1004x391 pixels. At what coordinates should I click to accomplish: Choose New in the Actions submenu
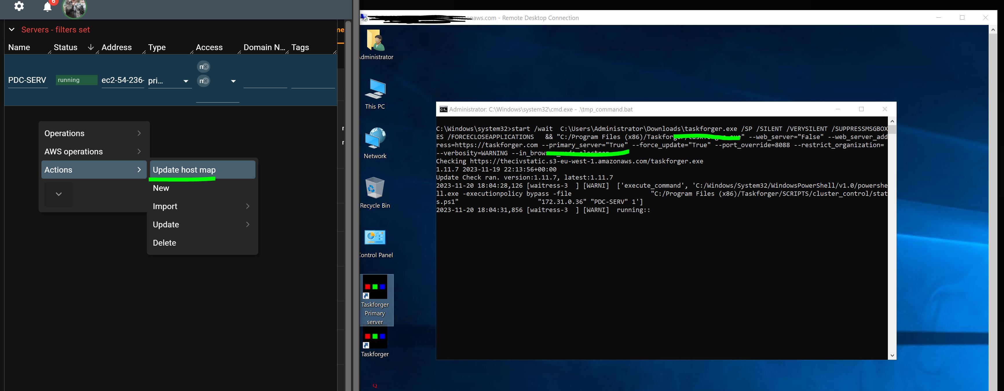202,188
